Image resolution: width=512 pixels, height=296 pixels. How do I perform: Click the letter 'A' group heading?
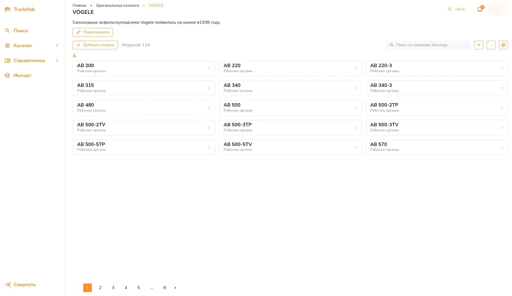point(74,56)
